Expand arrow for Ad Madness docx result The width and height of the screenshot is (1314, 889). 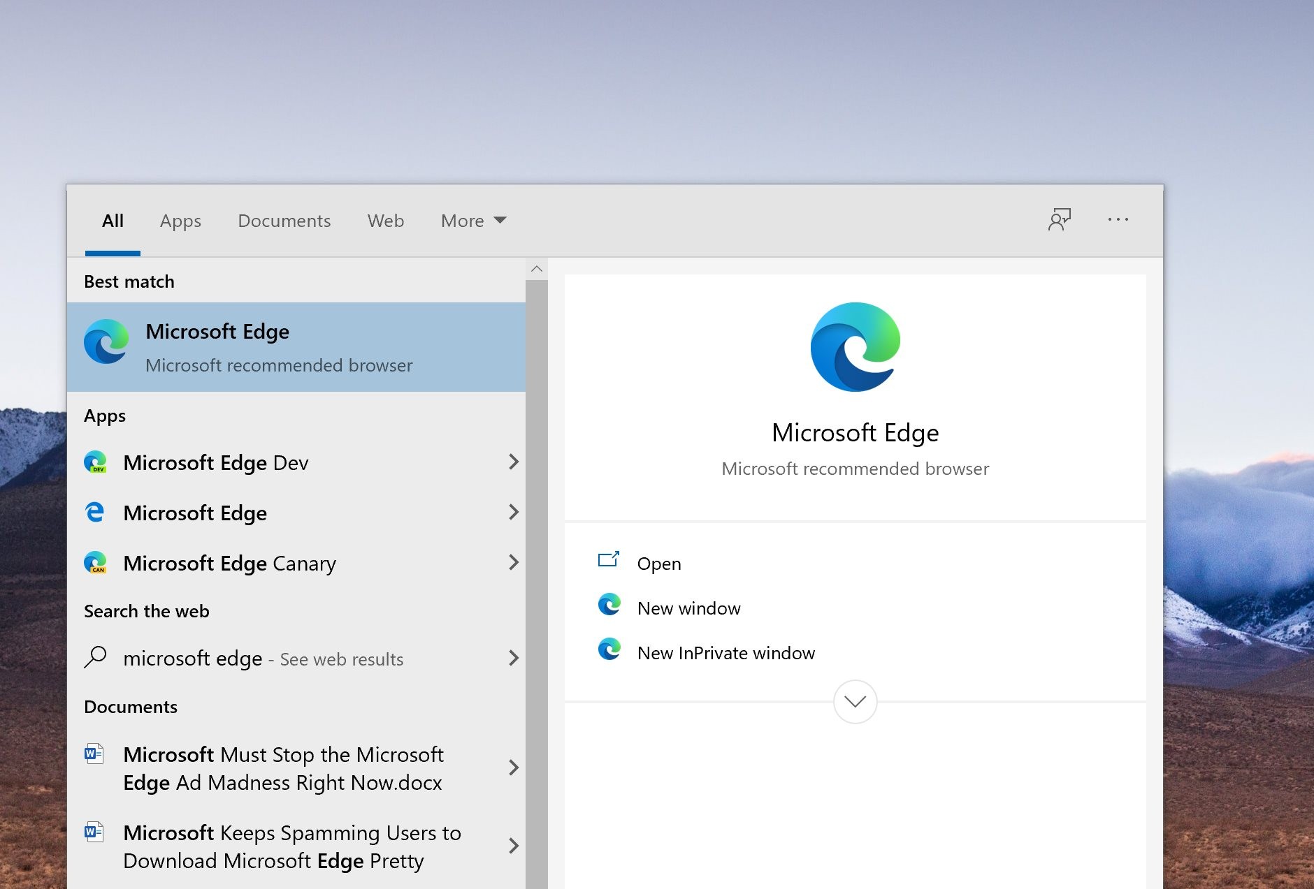coord(514,767)
